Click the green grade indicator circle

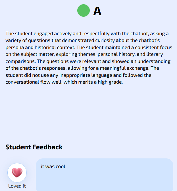[84, 11]
